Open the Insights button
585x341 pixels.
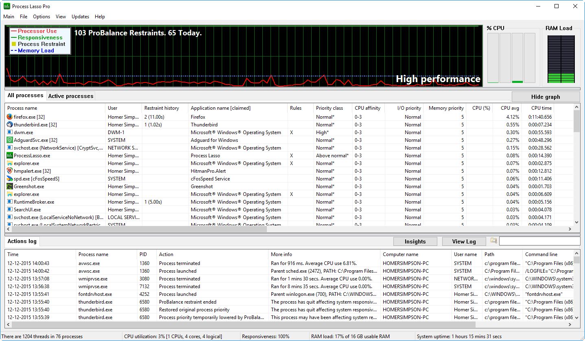point(415,241)
